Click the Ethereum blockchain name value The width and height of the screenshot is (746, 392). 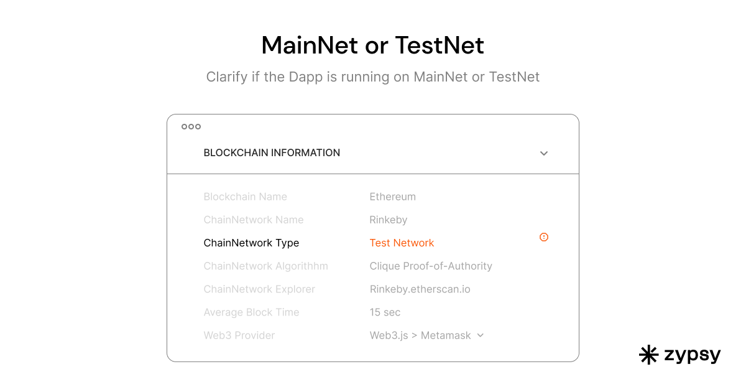tap(392, 197)
